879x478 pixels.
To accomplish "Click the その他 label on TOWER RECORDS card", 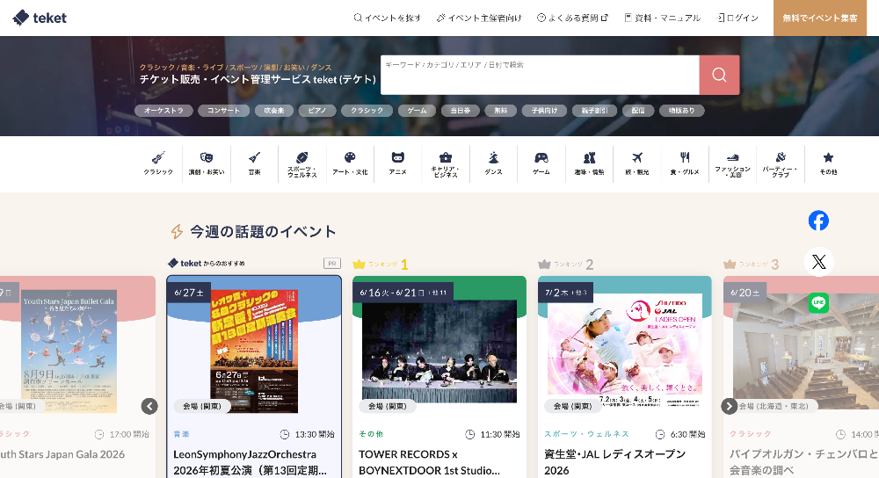I will click(371, 434).
